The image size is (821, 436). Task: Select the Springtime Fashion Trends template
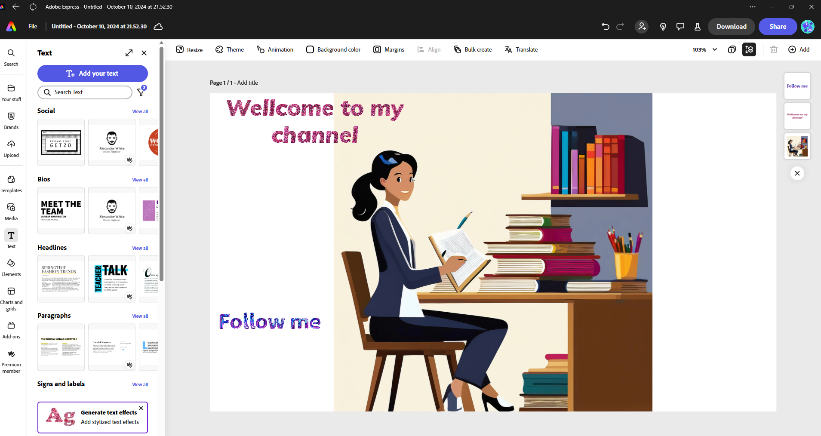[x=61, y=279]
